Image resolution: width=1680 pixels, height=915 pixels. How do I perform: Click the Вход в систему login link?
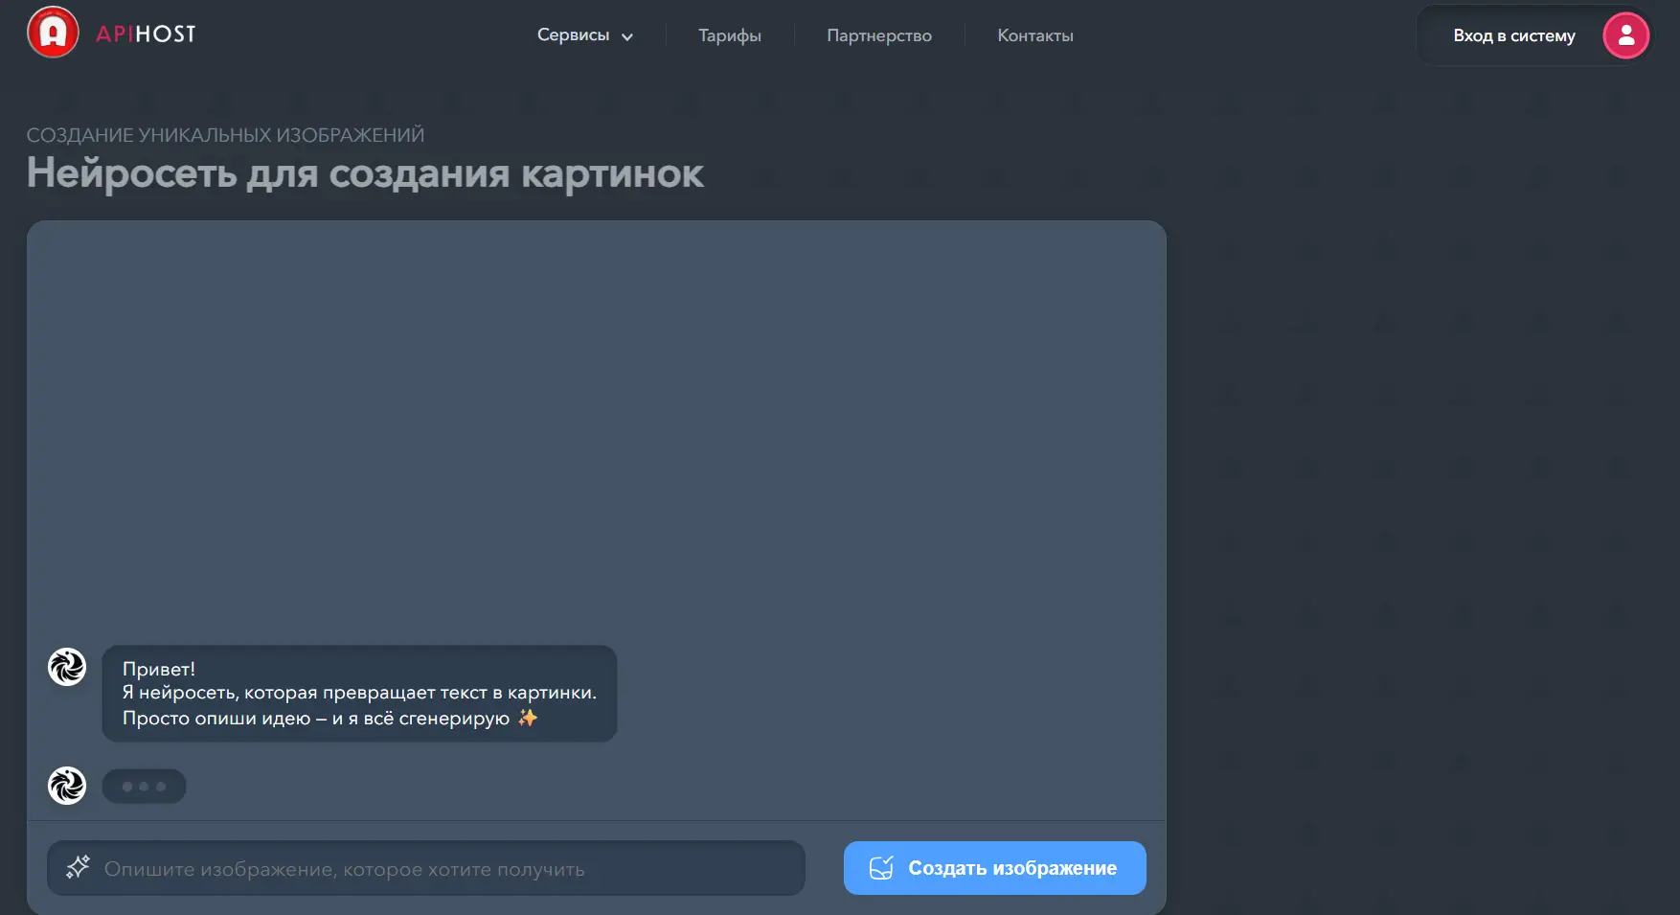click(1513, 35)
